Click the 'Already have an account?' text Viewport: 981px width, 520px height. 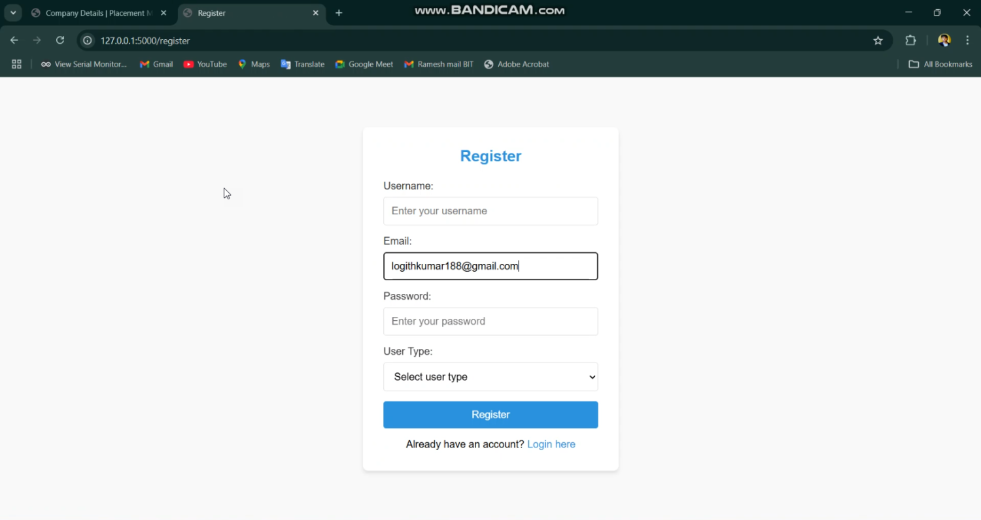click(465, 444)
